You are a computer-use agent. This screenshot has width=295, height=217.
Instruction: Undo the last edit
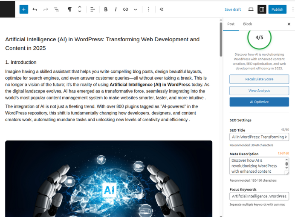[35, 9]
